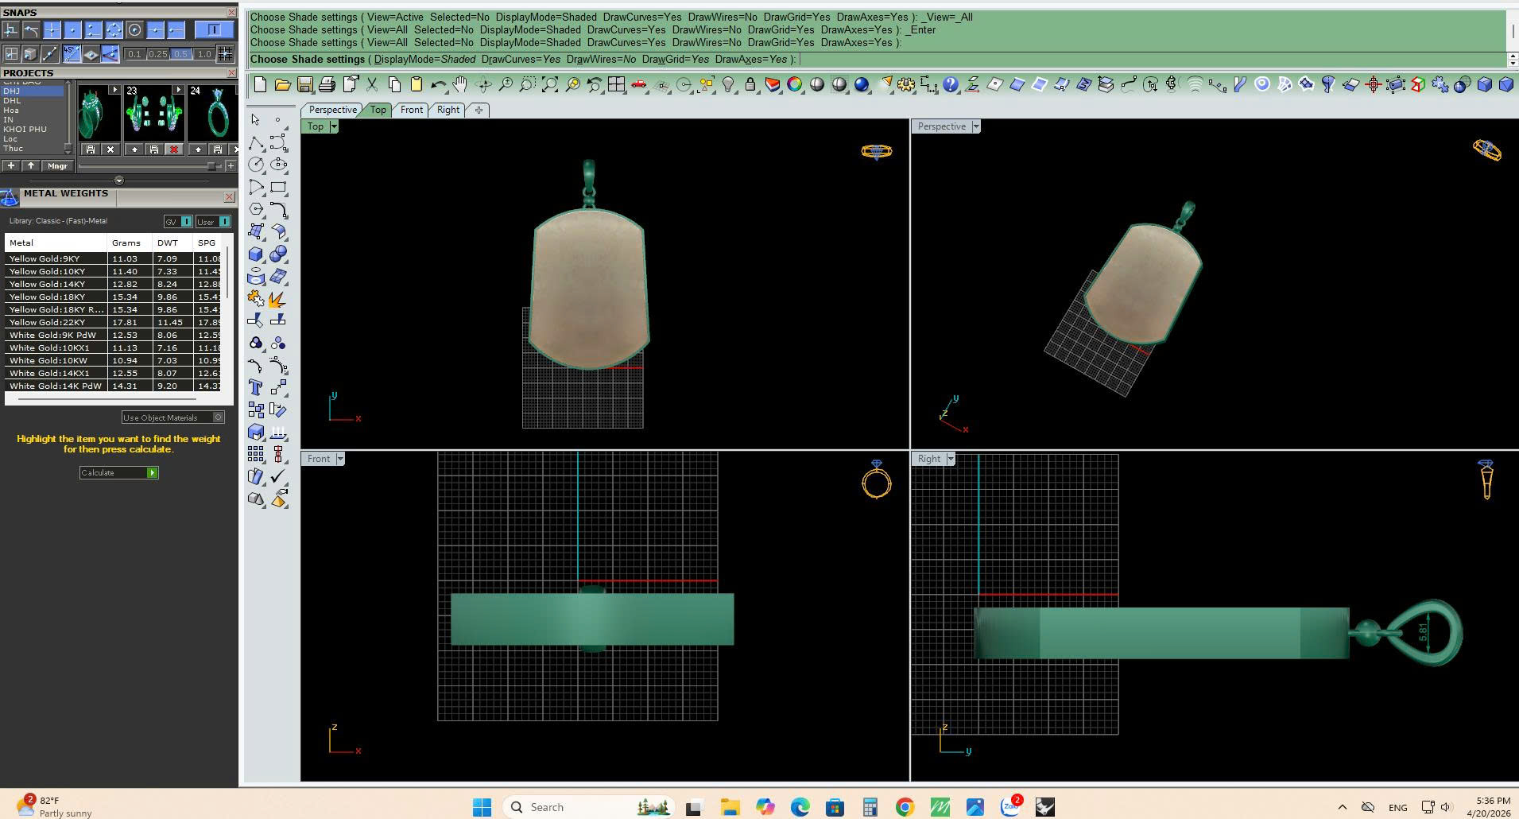The height and width of the screenshot is (819, 1519).
Task: Select the Pan hand tool
Action: coord(460,84)
